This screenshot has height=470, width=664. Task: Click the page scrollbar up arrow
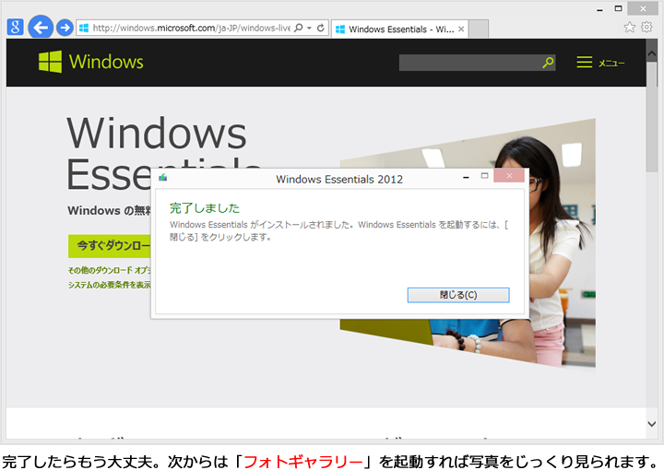652,53
